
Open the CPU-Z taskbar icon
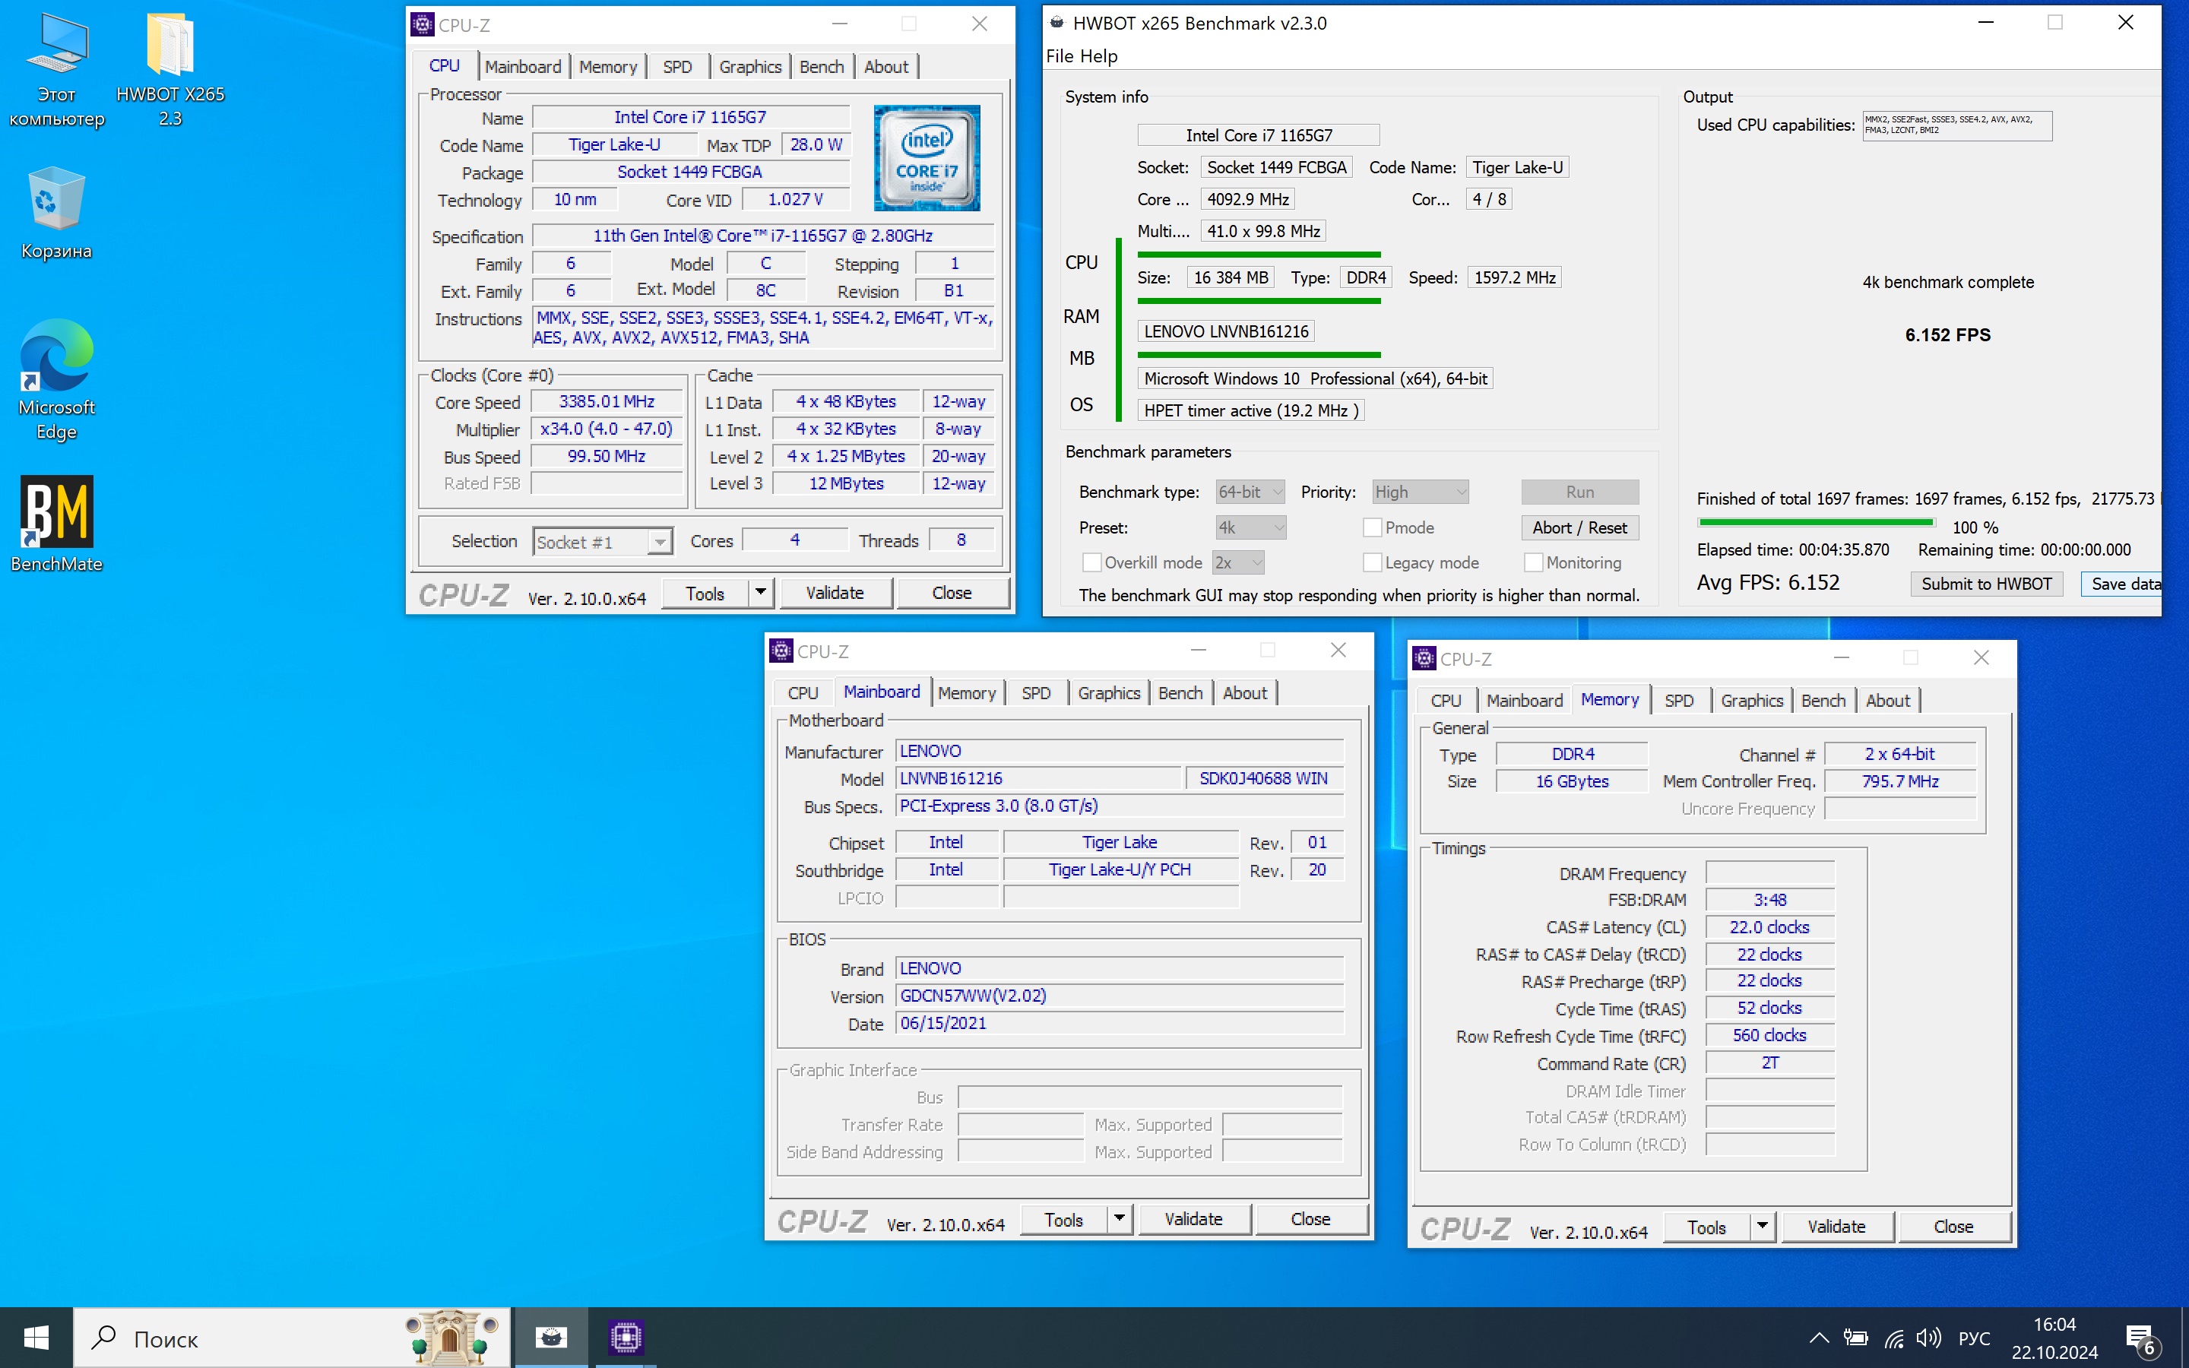pyautogui.click(x=625, y=1338)
